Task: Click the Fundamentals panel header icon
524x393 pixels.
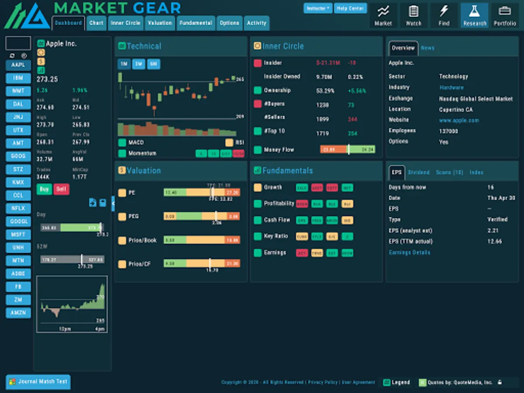Action: 258,170
